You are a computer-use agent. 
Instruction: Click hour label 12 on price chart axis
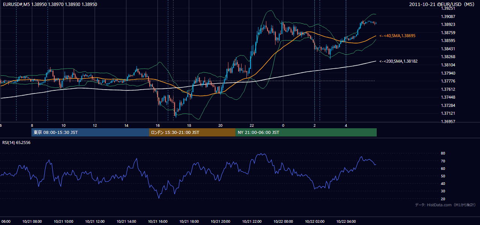(95, 125)
